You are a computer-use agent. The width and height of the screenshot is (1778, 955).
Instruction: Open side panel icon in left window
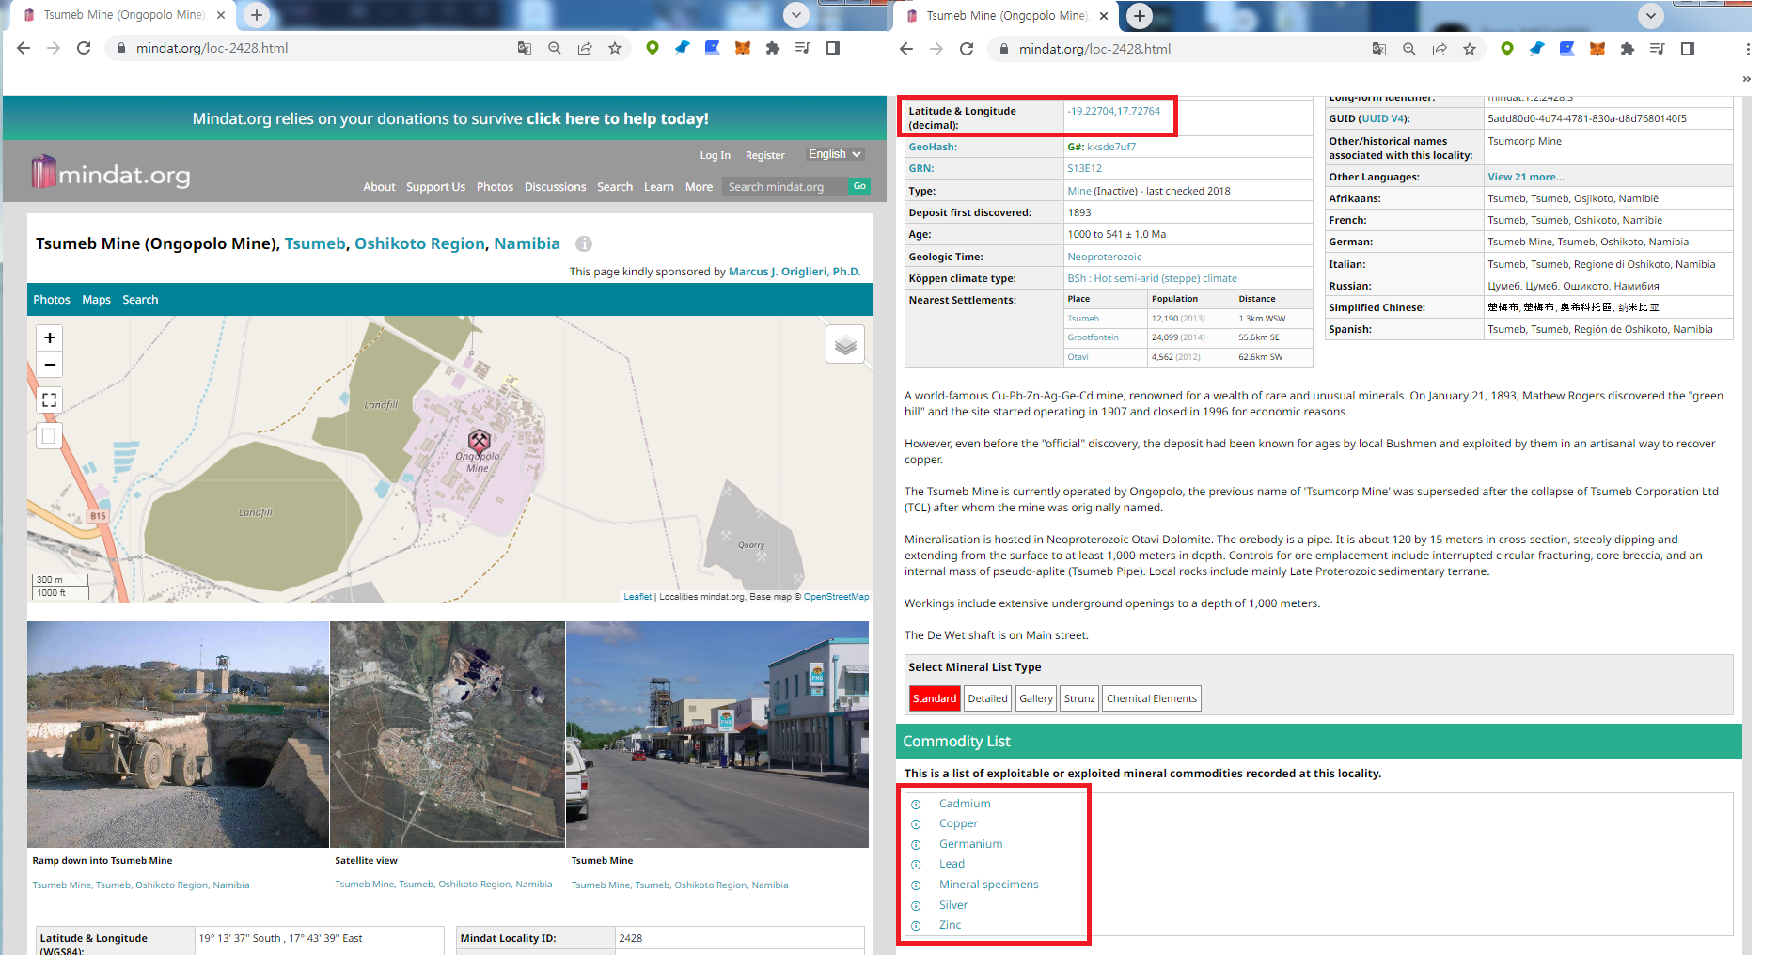833,48
